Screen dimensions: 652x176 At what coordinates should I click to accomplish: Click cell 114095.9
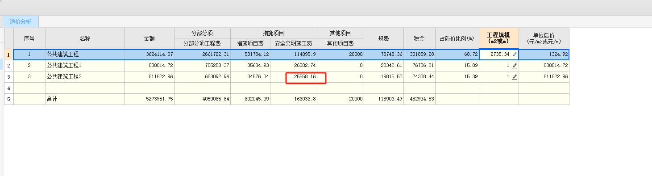(294, 54)
